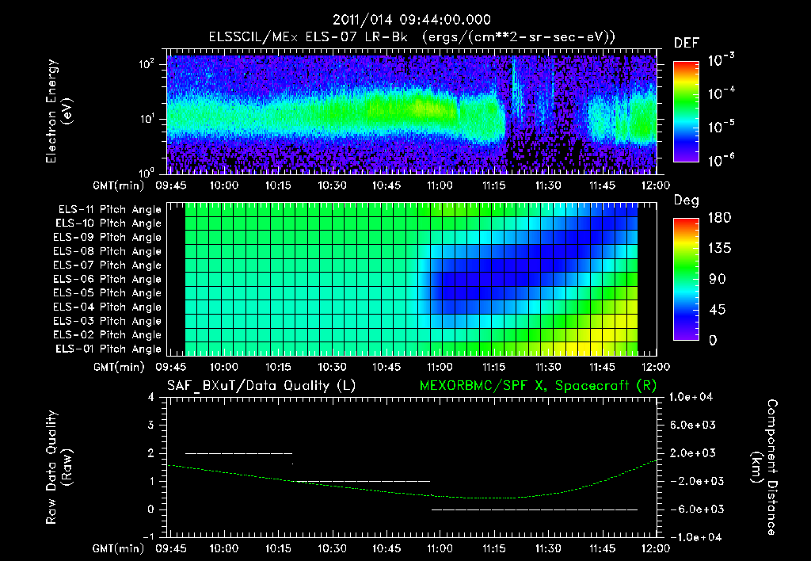The width and height of the screenshot is (811, 561).
Task: Select the ELS-08 Pitch Angle row label
Action: point(107,251)
